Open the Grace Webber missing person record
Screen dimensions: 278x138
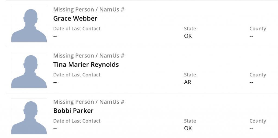click(75, 18)
